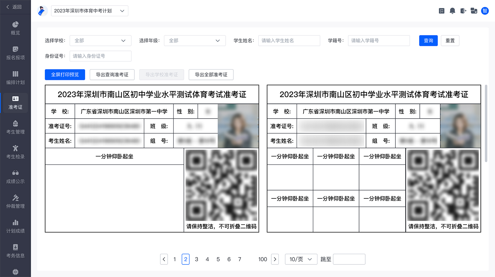Image resolution: width=495 pixels, height=277 pixels.
Task: Click the screen switch icon in header
Action: 474,11
